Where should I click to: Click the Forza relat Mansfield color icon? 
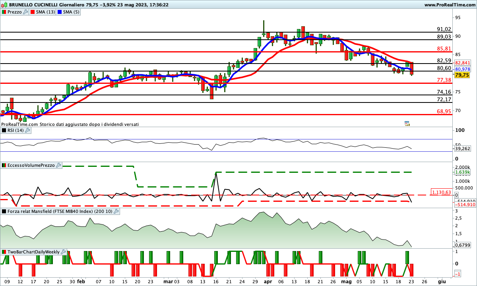pos(4,211)
